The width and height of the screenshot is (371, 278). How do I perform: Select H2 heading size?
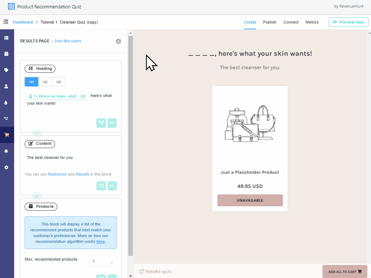tap(45, 82)
